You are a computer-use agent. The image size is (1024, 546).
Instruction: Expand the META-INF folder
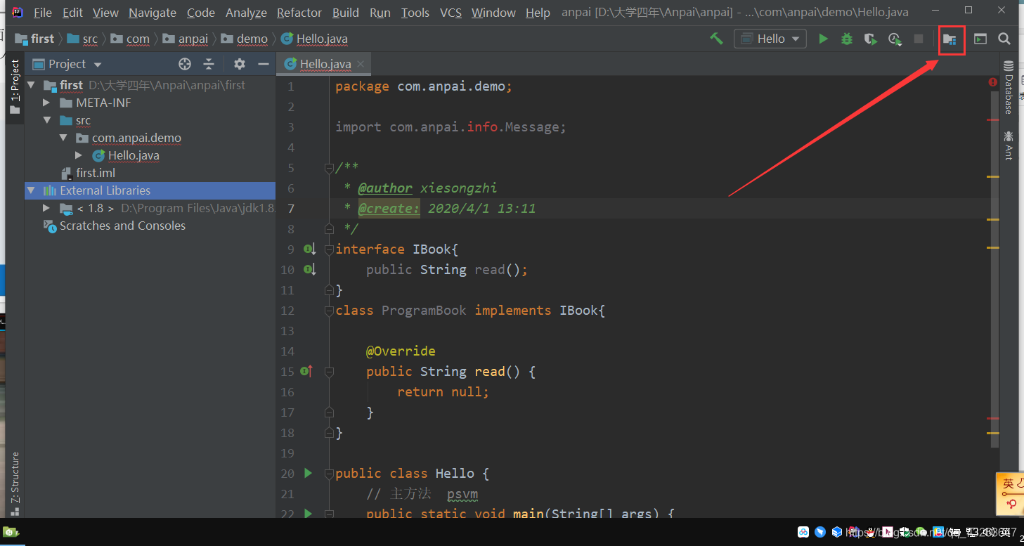coord(47,103)
